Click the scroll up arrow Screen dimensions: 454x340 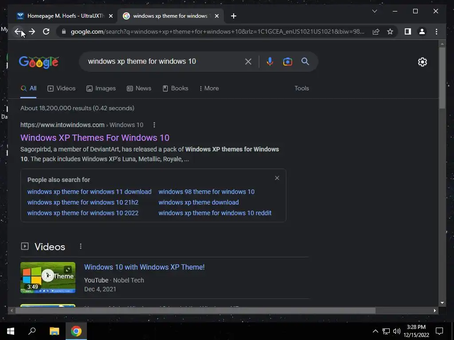442,44
